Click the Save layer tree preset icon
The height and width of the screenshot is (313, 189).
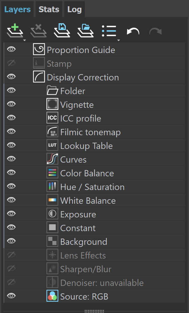[x=62, y=31]
